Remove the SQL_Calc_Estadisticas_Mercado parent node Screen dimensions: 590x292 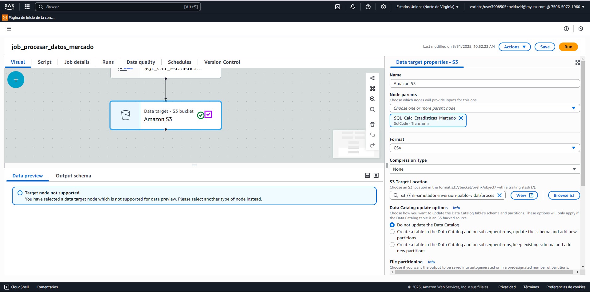[461, 118]
